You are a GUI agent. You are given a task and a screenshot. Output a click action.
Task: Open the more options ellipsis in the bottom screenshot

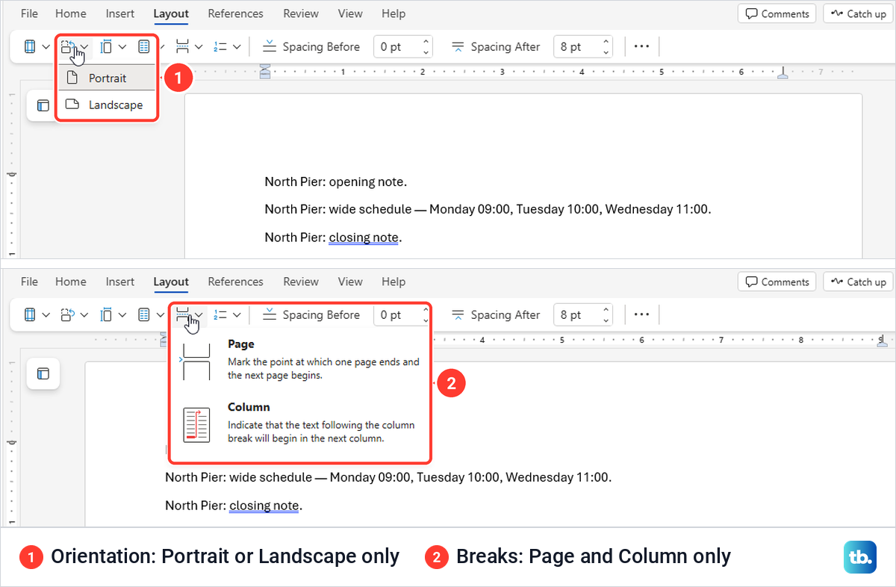641,314
